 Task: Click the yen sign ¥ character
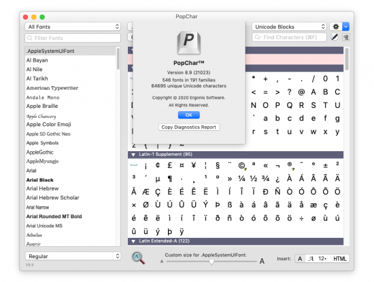[x=193, y=165]
